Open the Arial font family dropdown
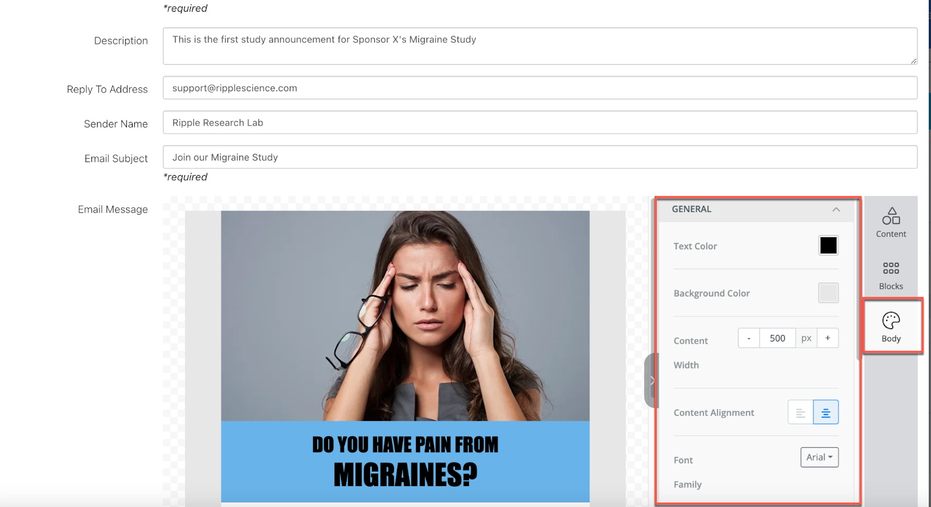 [x=819, y=458]
